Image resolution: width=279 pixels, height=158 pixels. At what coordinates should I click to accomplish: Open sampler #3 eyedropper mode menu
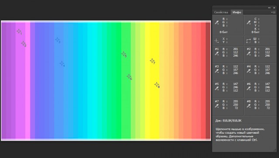(217, 71)
